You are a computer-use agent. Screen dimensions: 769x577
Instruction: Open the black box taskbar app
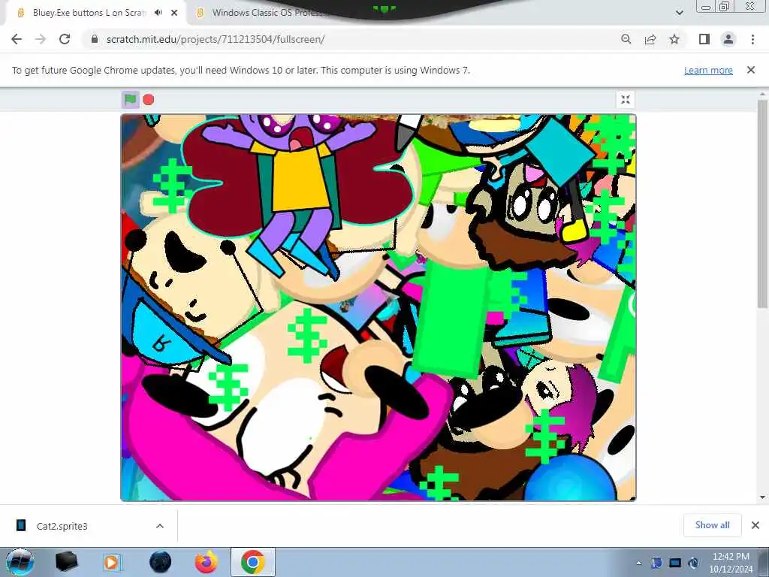click(66, 562)
